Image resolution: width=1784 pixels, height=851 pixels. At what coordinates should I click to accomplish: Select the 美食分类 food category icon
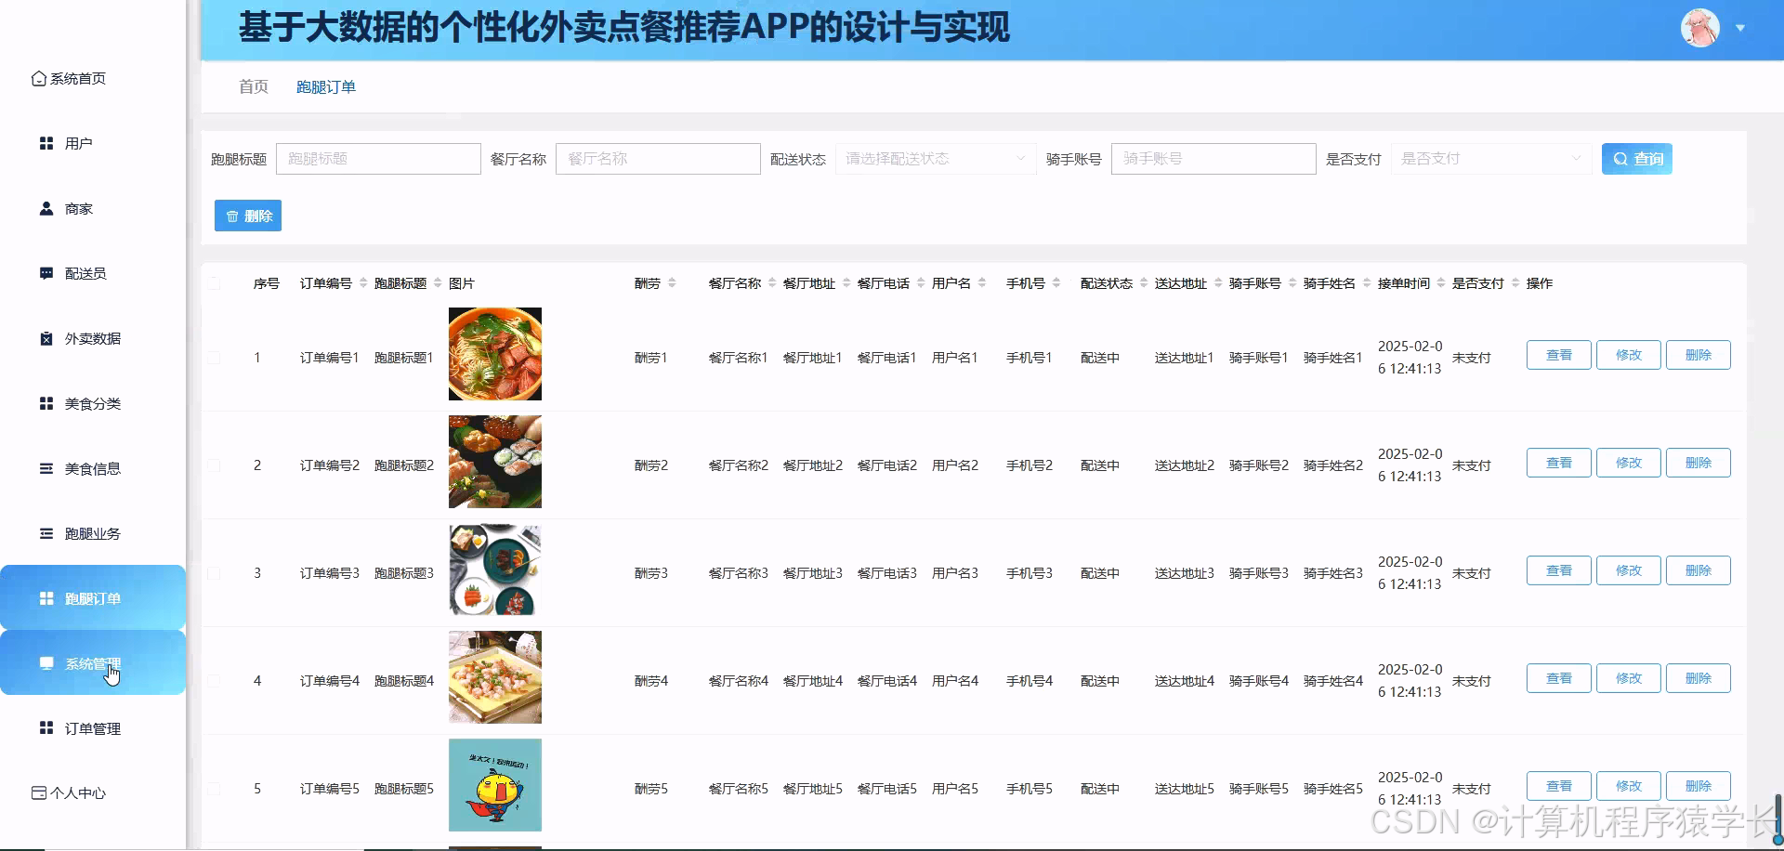click(46, 403)
